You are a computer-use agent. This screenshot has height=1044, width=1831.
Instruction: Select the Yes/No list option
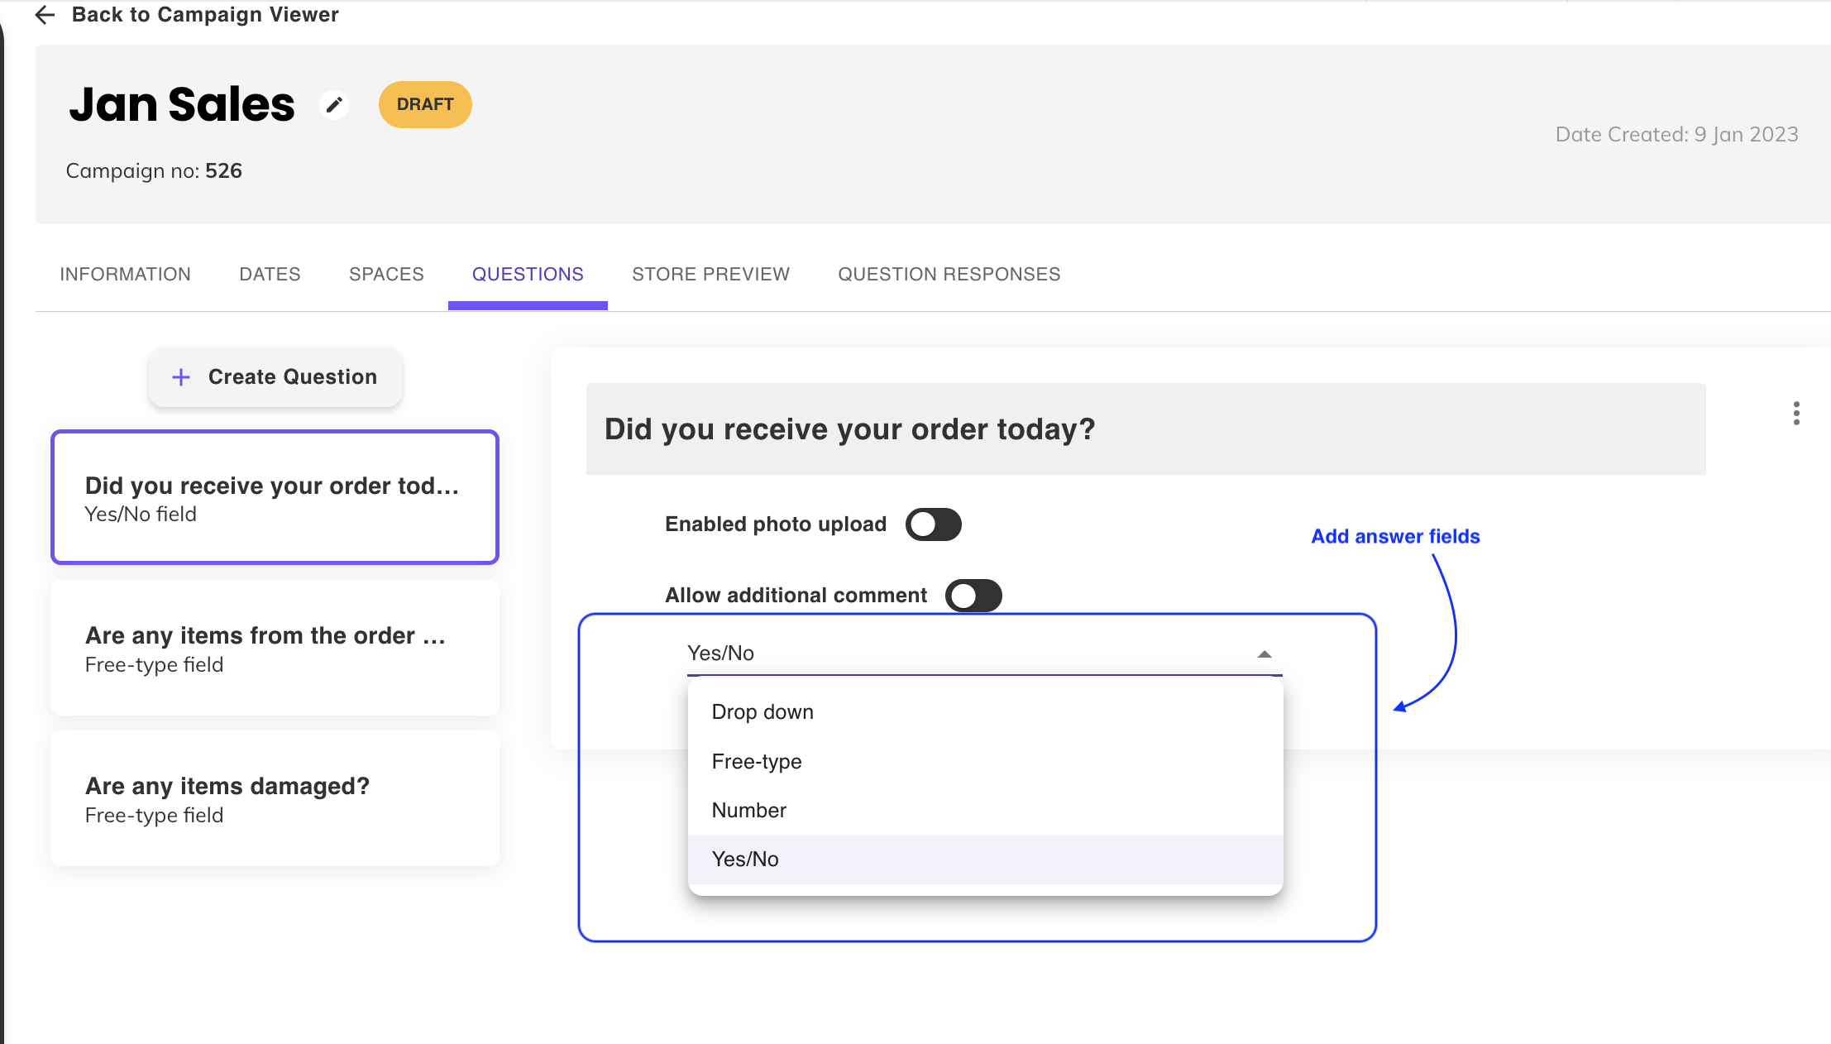(x=745, y=860)
